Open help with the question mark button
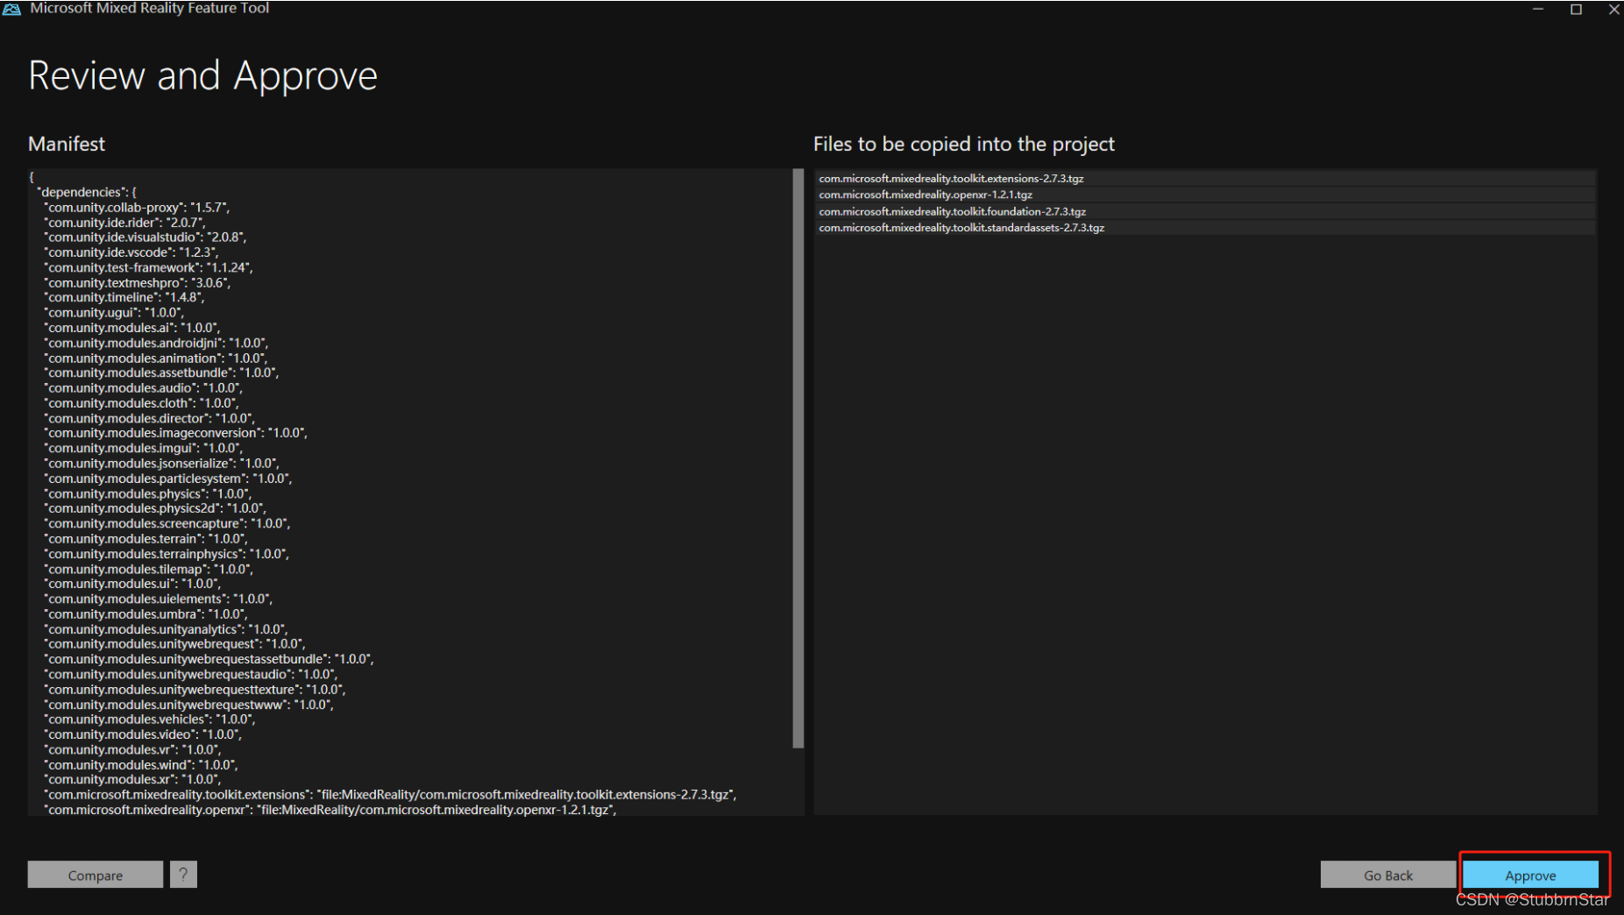The image size is (1624, 915). pyautogui.click(x=183, y=875)
